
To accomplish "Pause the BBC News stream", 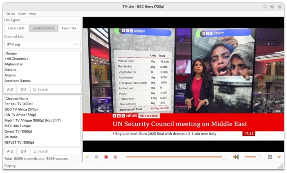I will 97,157.
